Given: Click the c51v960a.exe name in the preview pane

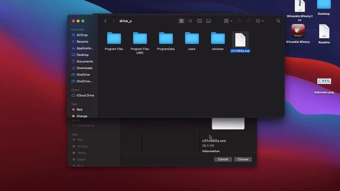Looking at the screenshot, I should coord(214,141).
